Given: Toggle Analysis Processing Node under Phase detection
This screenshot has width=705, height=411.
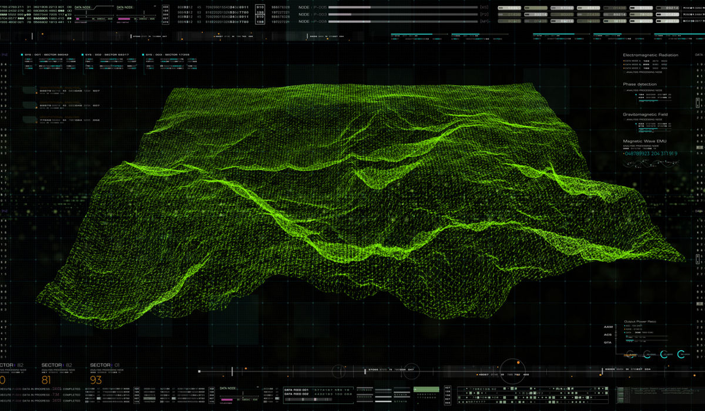Looking at the screenshot, I should coord(625,90).
